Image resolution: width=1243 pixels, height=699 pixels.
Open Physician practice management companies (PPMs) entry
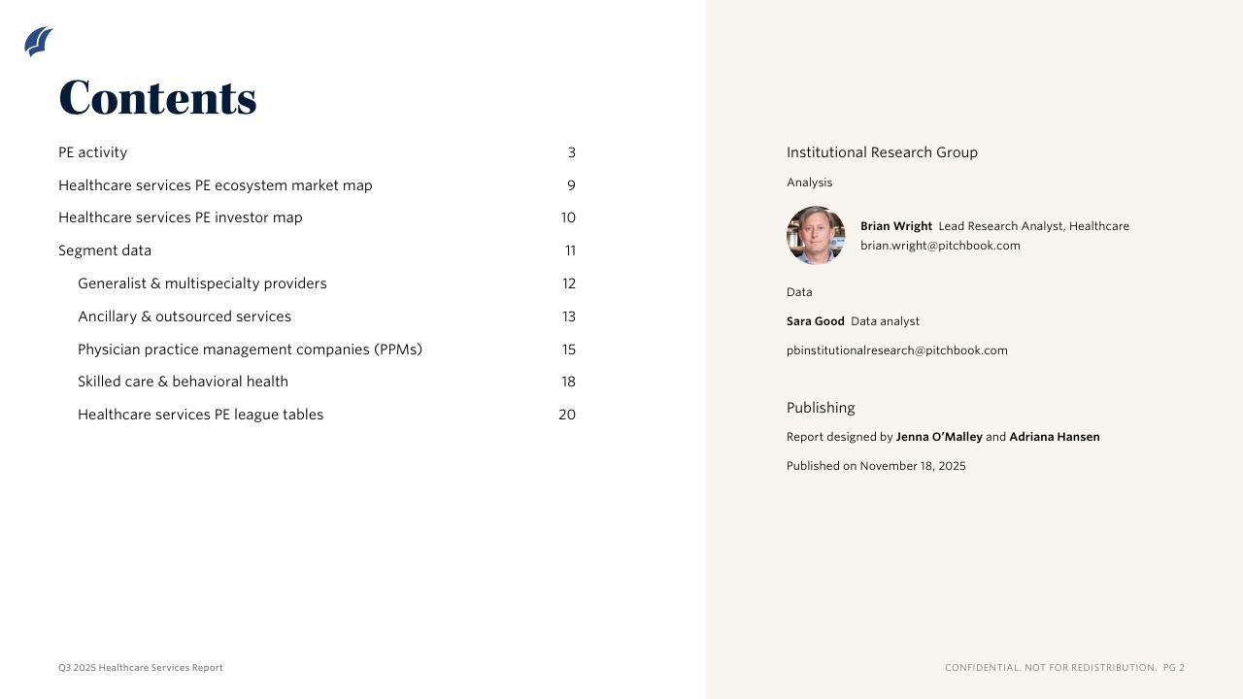[250, 349]
